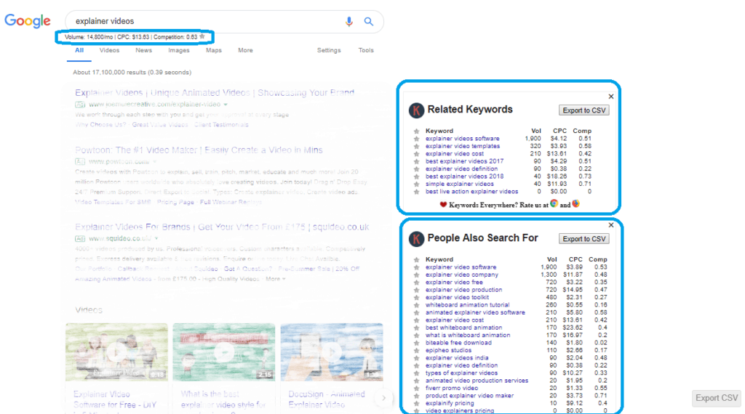Viewport: 745px width, 414px height.
Task: Open the fiverr promo video keyword link
Action: [x=451, y=389]
